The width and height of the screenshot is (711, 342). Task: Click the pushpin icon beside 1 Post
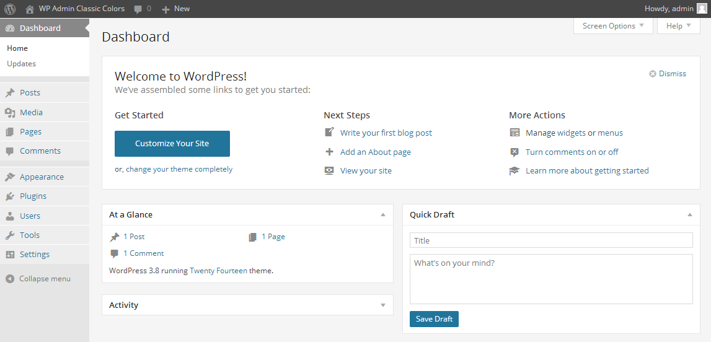click(x=115, y=237)
